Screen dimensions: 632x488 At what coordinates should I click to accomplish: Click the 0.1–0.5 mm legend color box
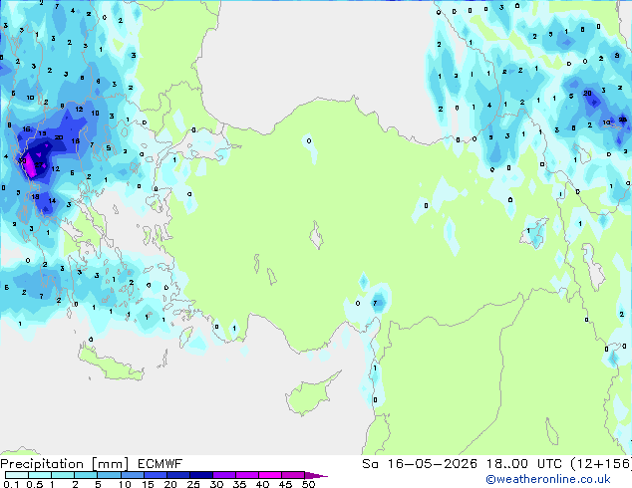17,475
